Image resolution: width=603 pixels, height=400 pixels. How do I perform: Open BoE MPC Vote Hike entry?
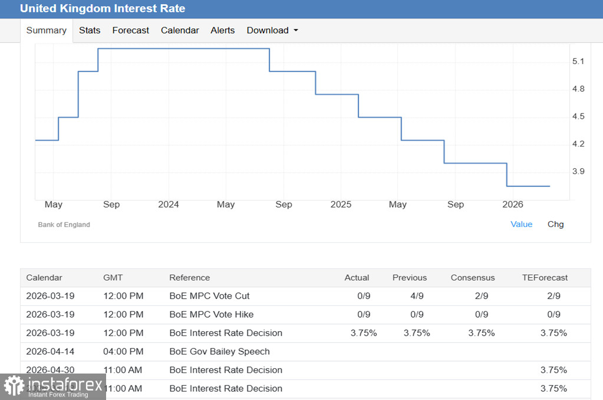211,315
